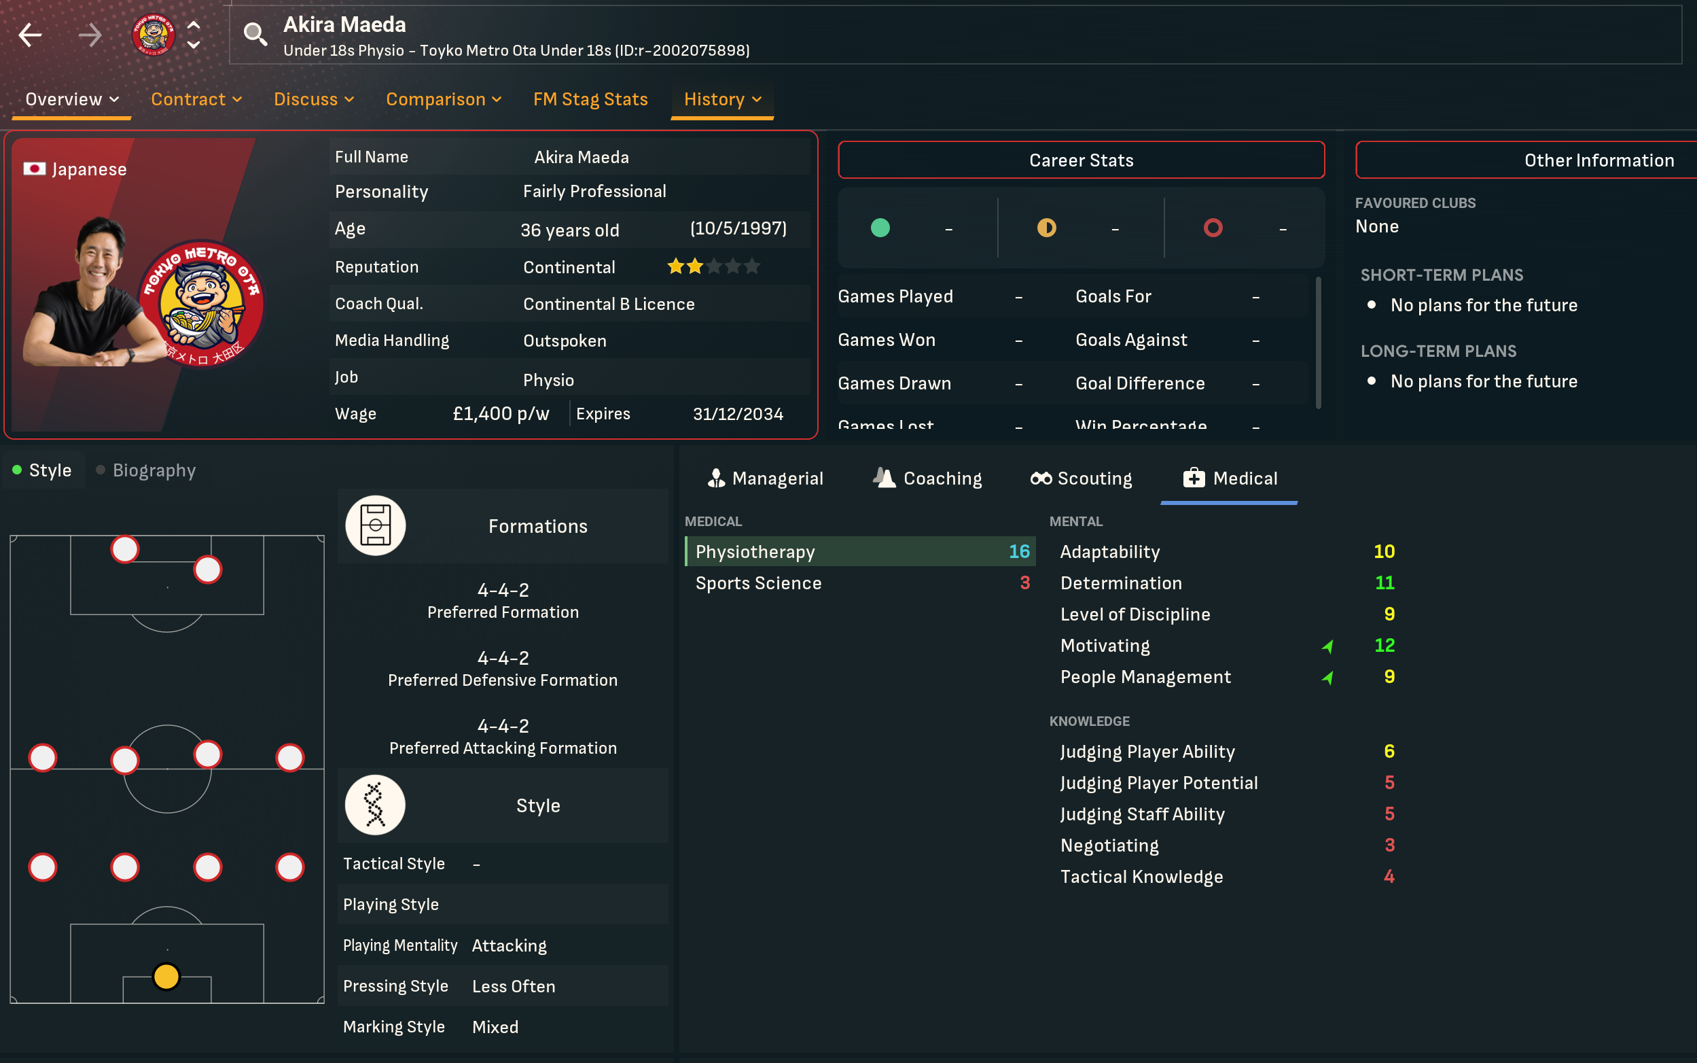Open the Overview dropdown menu
1697x1063 pixels.
72,99
